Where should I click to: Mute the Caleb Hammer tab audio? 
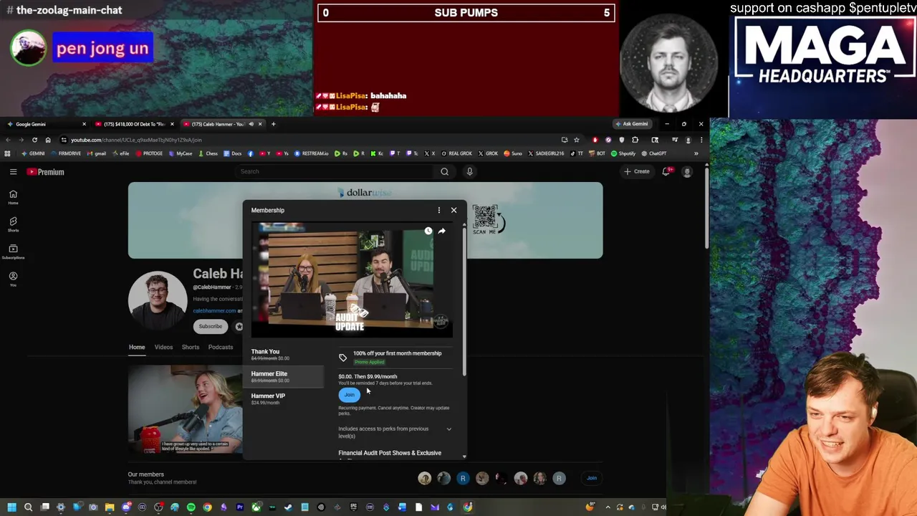[x=251, y=124]
